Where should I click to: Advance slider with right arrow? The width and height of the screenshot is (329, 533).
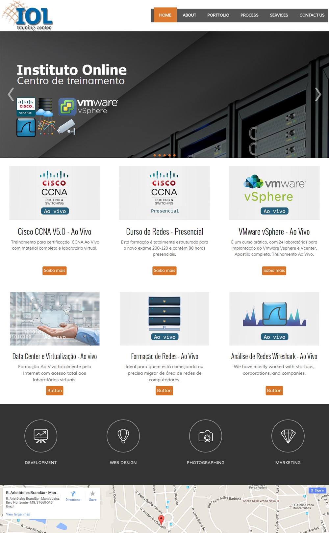point(318,94)
